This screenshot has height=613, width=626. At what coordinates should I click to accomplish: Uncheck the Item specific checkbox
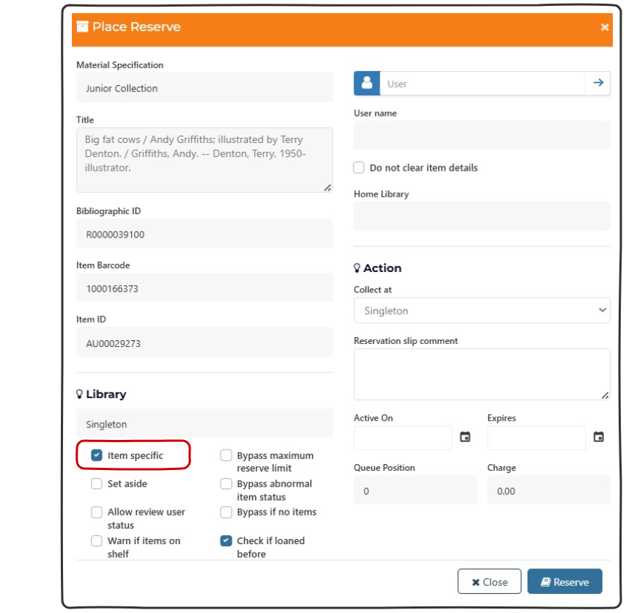click(x=97, y=455)
